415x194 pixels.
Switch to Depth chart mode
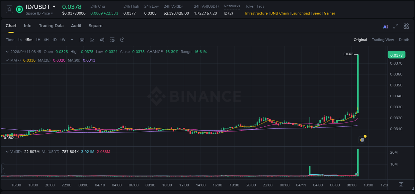tap(404, 40)
